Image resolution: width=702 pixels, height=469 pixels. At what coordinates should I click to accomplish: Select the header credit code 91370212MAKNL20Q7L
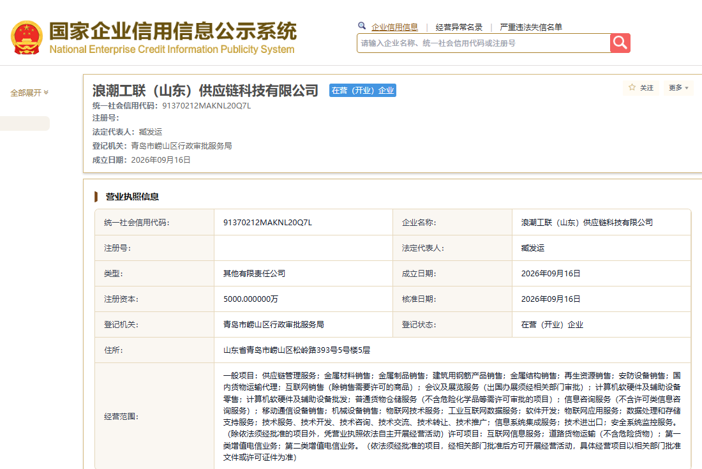[x=206, y=106]
